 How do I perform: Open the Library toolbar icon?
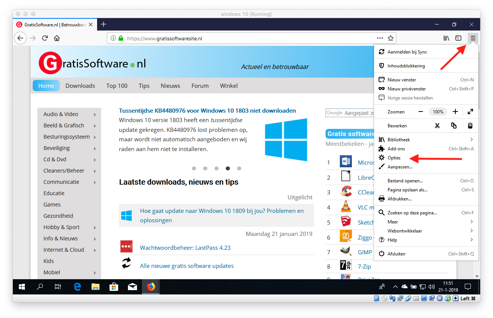(446, 38)
